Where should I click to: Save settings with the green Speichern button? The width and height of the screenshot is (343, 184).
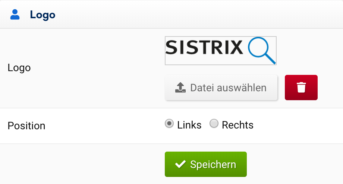[205, 164]
